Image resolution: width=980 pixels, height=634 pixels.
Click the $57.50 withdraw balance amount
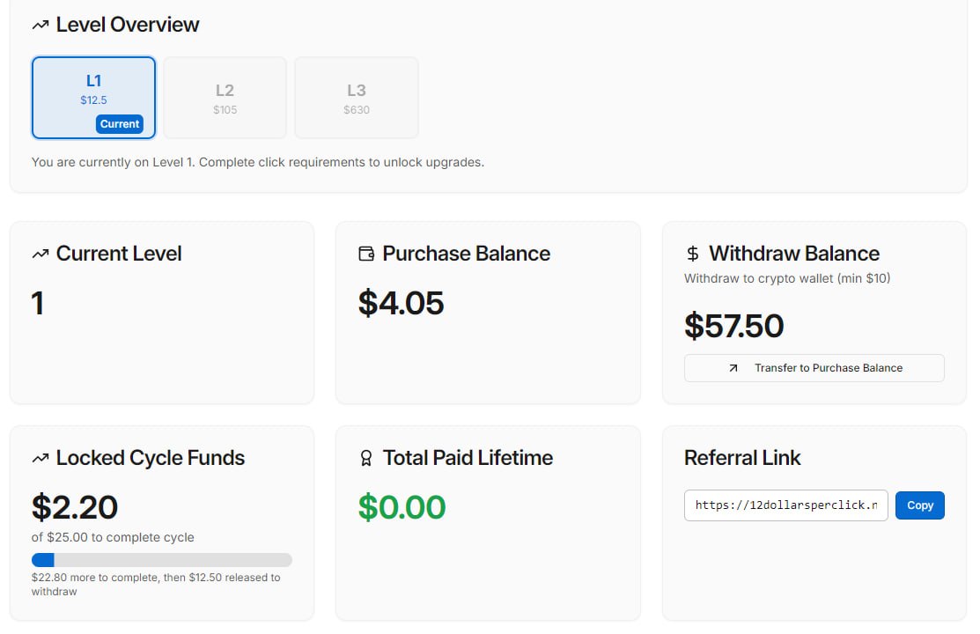click(x=733, y=326)
